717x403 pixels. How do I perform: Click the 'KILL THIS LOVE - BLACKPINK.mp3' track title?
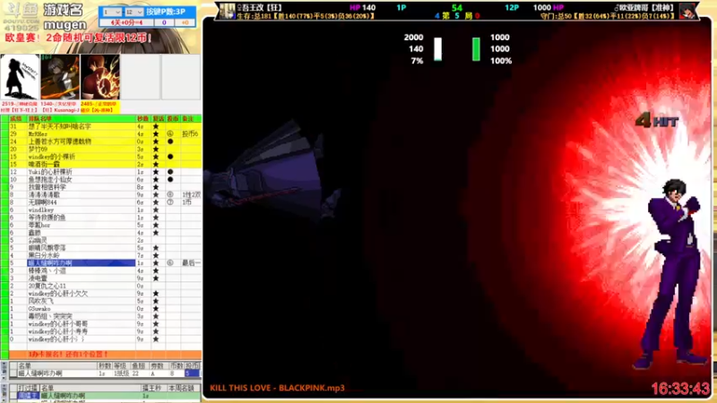277,388
